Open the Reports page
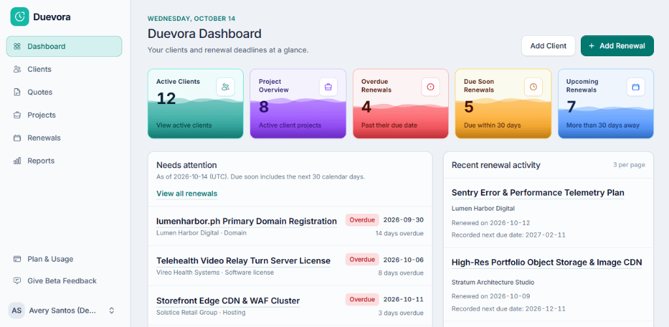 [x=64, y=161]
